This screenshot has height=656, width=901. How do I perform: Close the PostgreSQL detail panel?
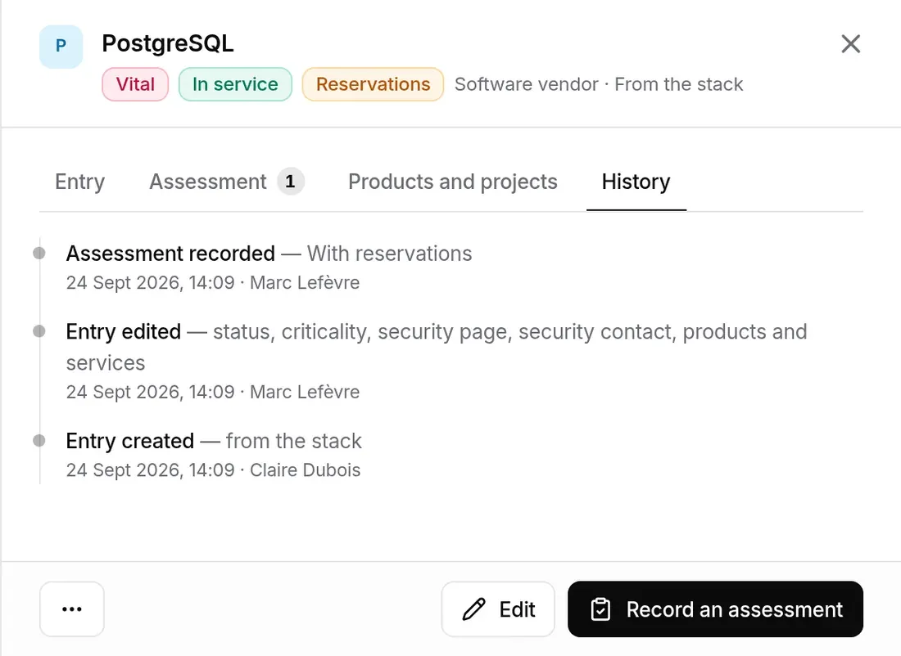coord(850,43)
